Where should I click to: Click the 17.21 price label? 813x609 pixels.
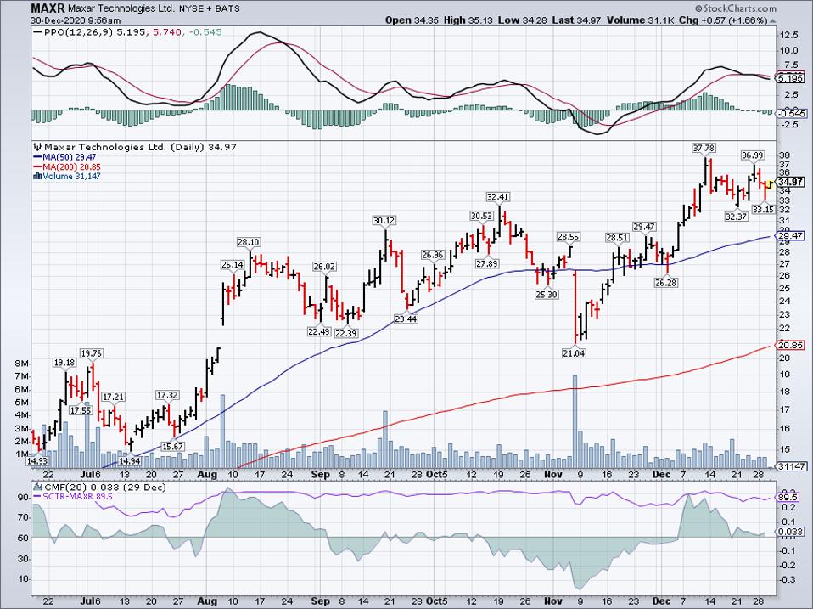[113, 397]
